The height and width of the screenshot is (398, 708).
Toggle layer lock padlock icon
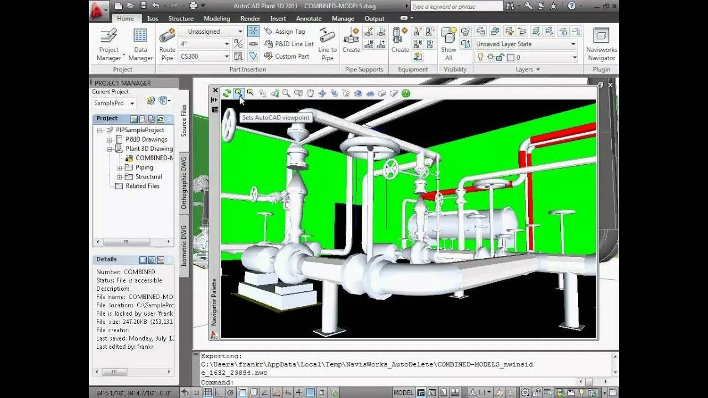click(500, 57)
